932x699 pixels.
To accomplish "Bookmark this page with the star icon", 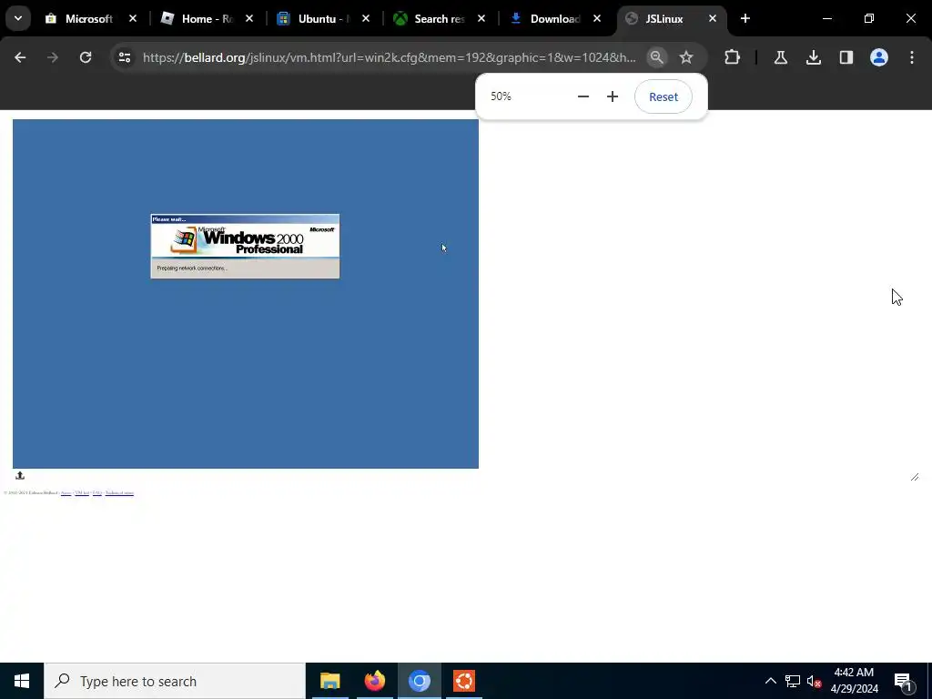I will (x=686, y=57).
